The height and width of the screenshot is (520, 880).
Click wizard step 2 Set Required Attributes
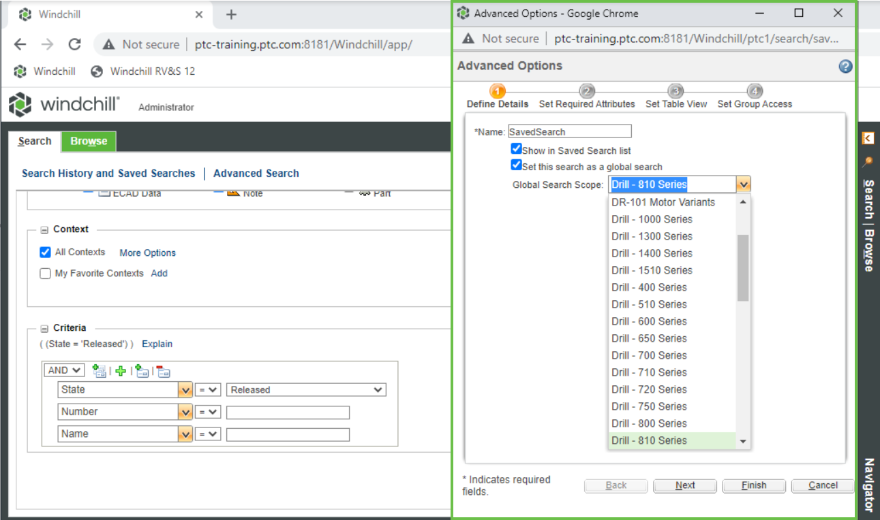tap(587, 97)
